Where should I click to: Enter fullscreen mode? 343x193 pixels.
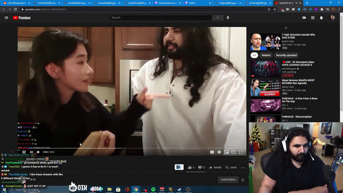[x=241, y=152]
